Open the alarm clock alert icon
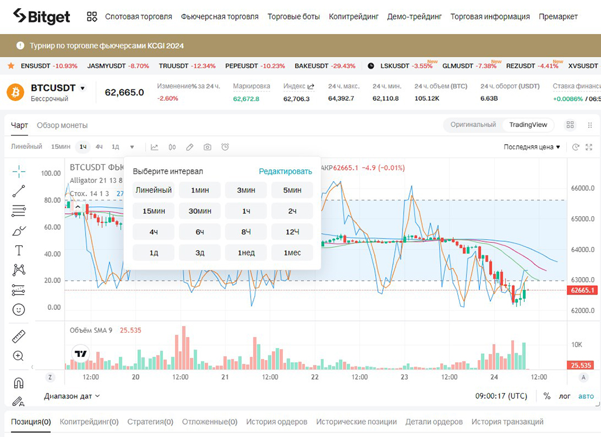The width and height of the screenshot is (601, 437). click(x=225, y=147)
